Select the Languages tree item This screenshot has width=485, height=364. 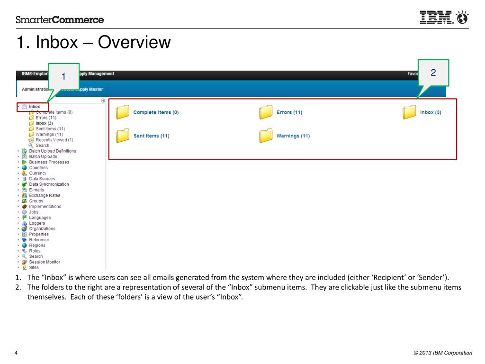point(40,218)
